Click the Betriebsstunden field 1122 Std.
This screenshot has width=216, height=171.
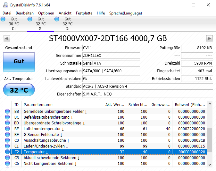click(x=197, y=79)
